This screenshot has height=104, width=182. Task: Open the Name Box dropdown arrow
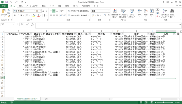coord(14,24)
